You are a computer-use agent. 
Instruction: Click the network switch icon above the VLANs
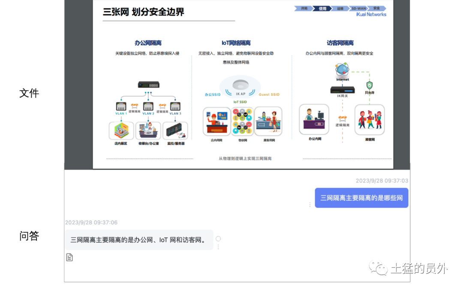coord(148,85)
